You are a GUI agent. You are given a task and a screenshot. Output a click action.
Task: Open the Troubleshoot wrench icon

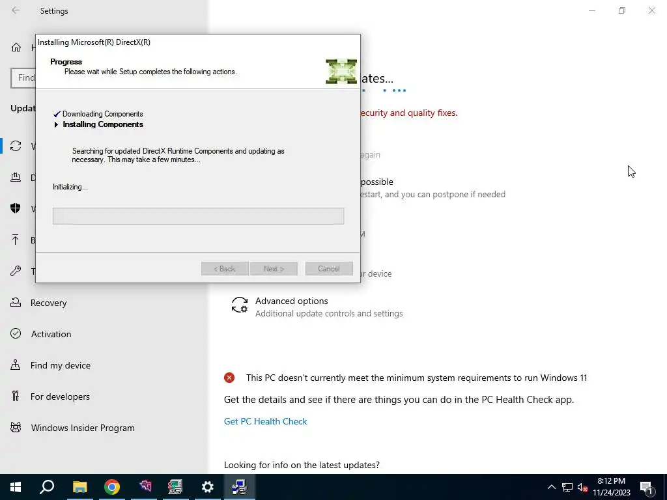pyautogui.click(x=16, y=271)
